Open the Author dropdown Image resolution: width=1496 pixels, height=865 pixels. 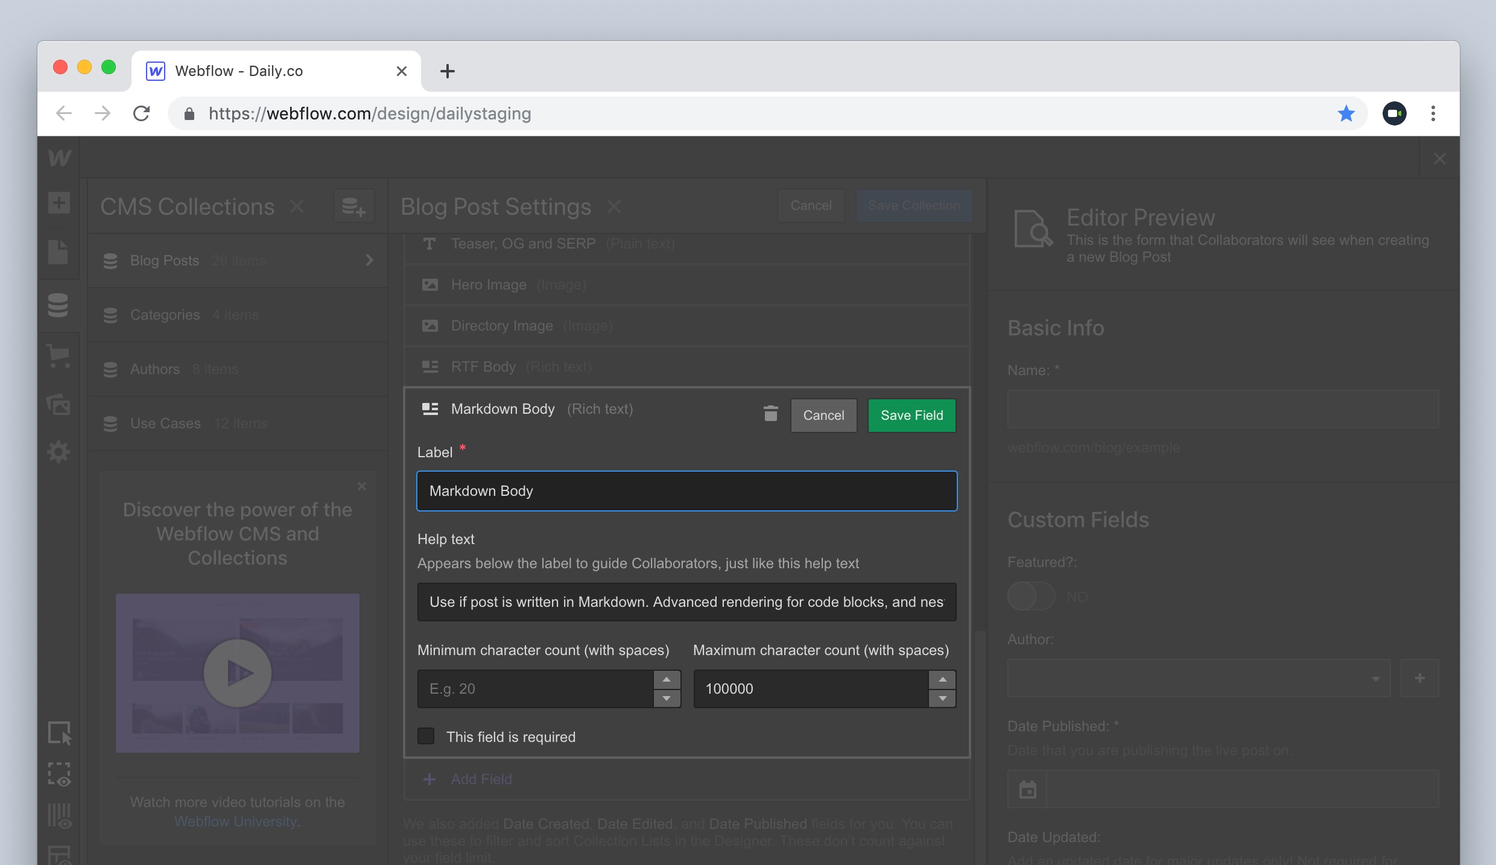(1199, 678)
